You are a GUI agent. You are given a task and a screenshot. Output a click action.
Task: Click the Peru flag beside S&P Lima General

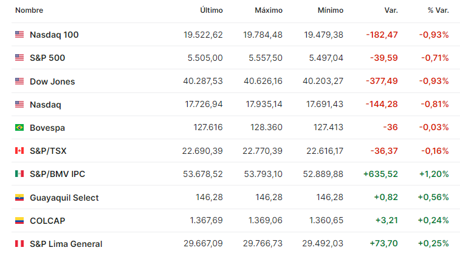click(x=19, y=244)
